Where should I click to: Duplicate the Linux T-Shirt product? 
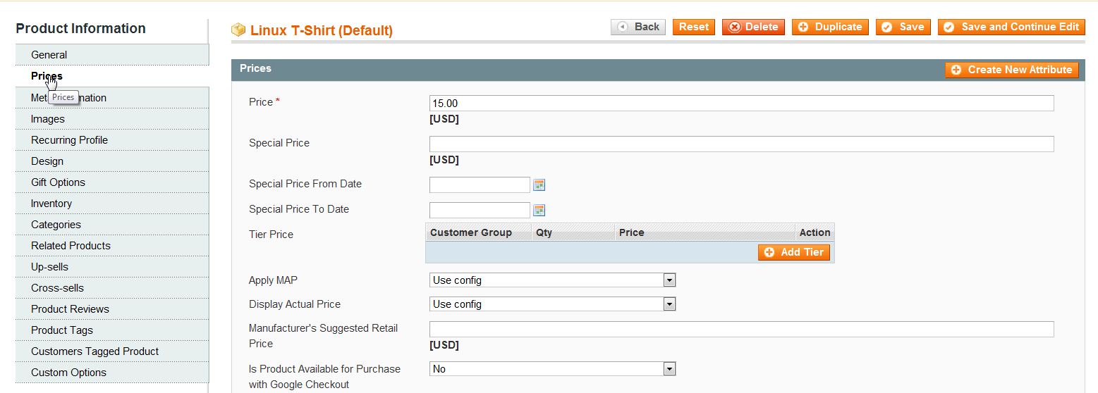(830, 27)
